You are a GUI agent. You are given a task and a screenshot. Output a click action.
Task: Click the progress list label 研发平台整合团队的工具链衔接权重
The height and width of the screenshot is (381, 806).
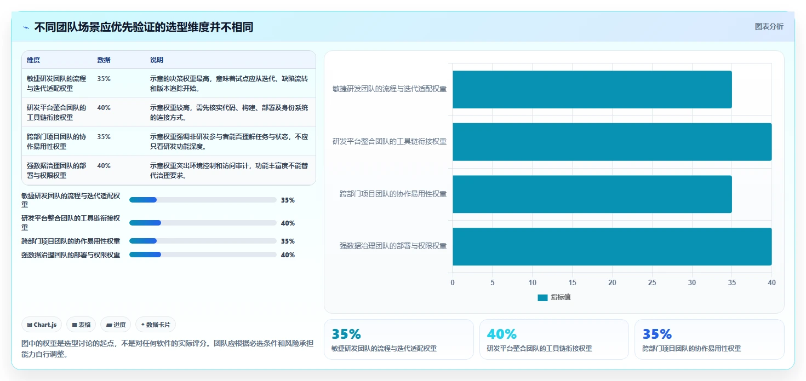71,223
